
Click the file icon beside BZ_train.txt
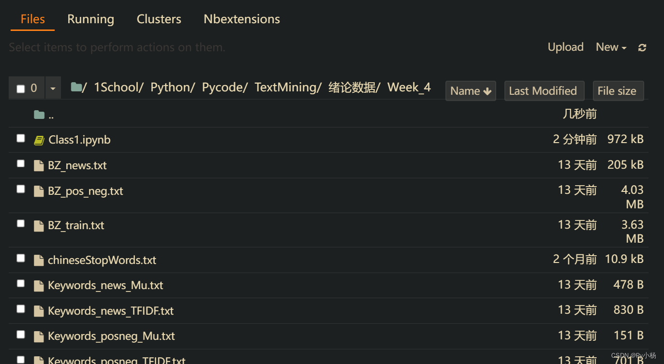pyautogui.click(x=39, y=225)
